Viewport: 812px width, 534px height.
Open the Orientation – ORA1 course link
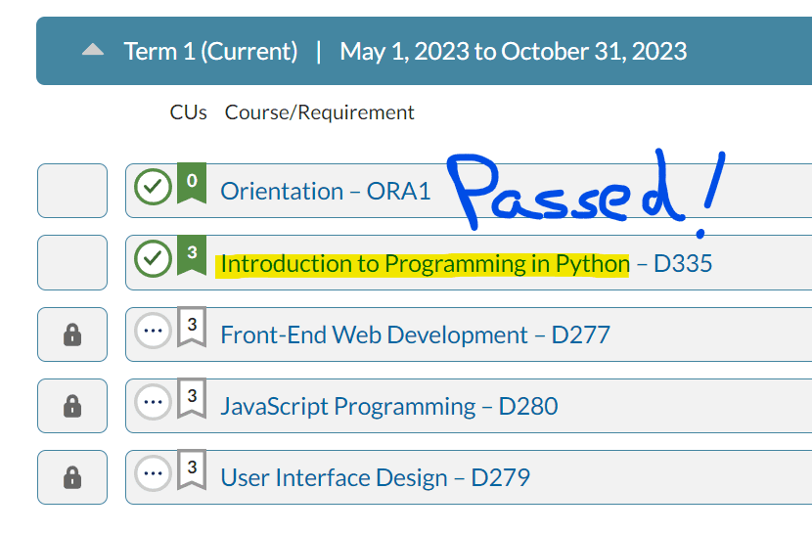point(325,191)
